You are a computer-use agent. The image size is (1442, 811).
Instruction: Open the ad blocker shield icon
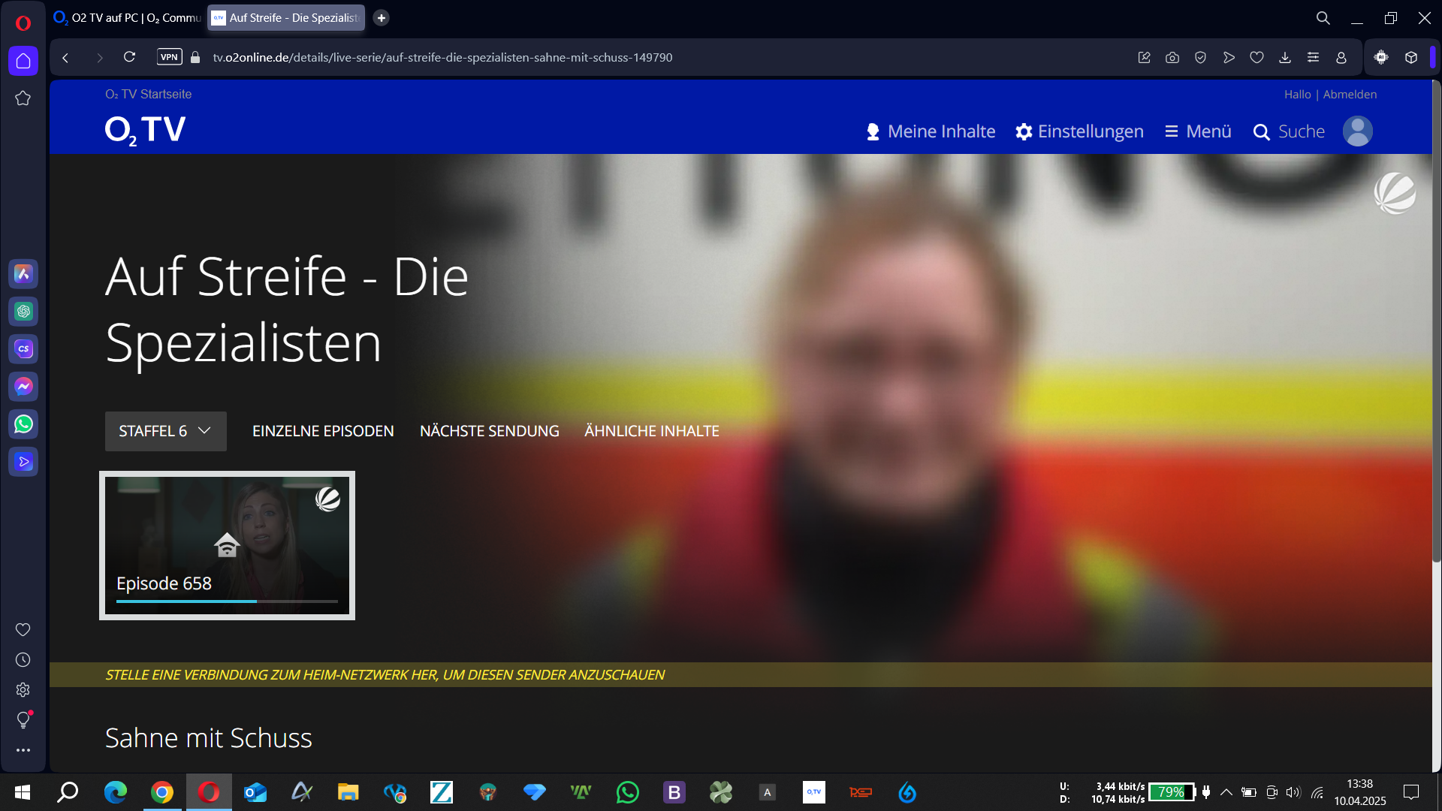coord(1201,58)
